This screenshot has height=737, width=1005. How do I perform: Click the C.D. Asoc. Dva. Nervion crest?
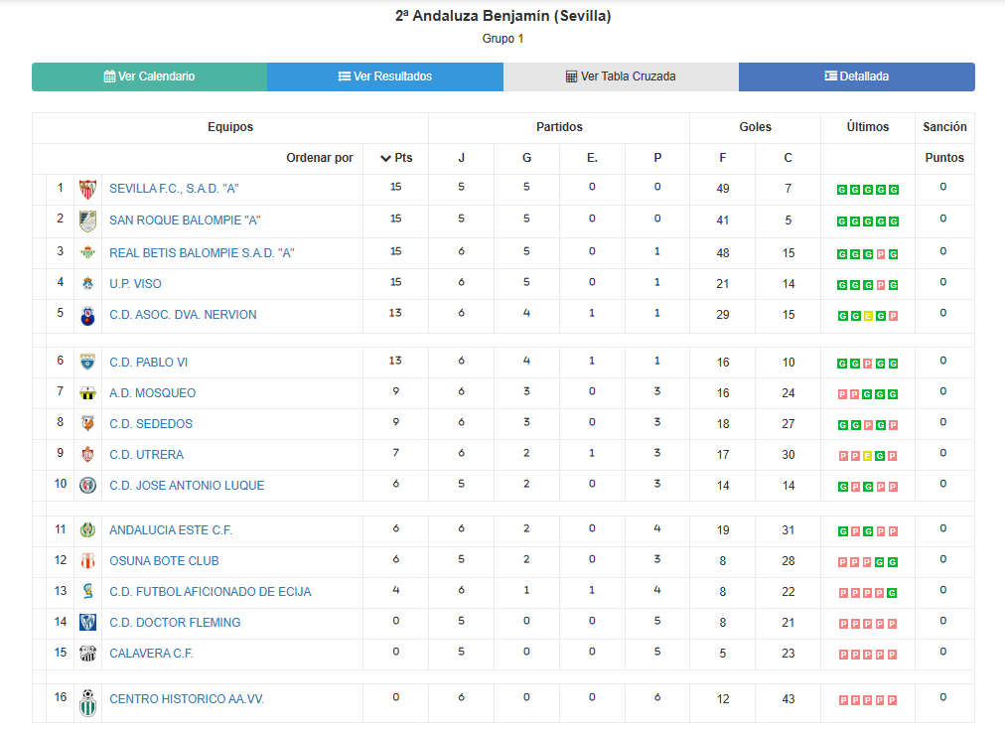87,315
